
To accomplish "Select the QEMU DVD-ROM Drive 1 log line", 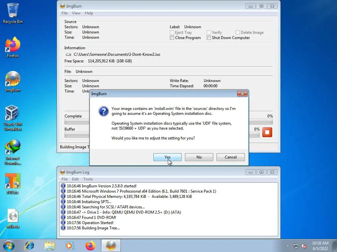I will 124,212.
